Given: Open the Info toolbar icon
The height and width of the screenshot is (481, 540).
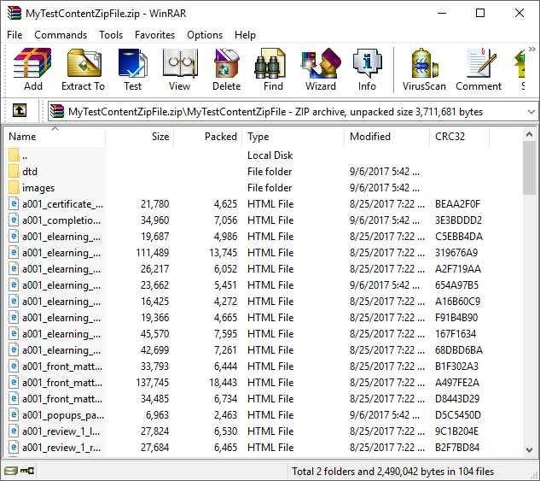Looking at the screenshot, I should pos(367,69).
